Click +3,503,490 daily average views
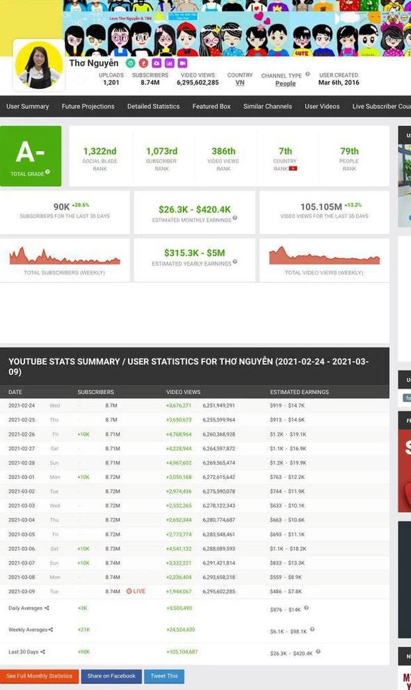The height and width of the screenshot is (690, 411). (x=179, y=608)
